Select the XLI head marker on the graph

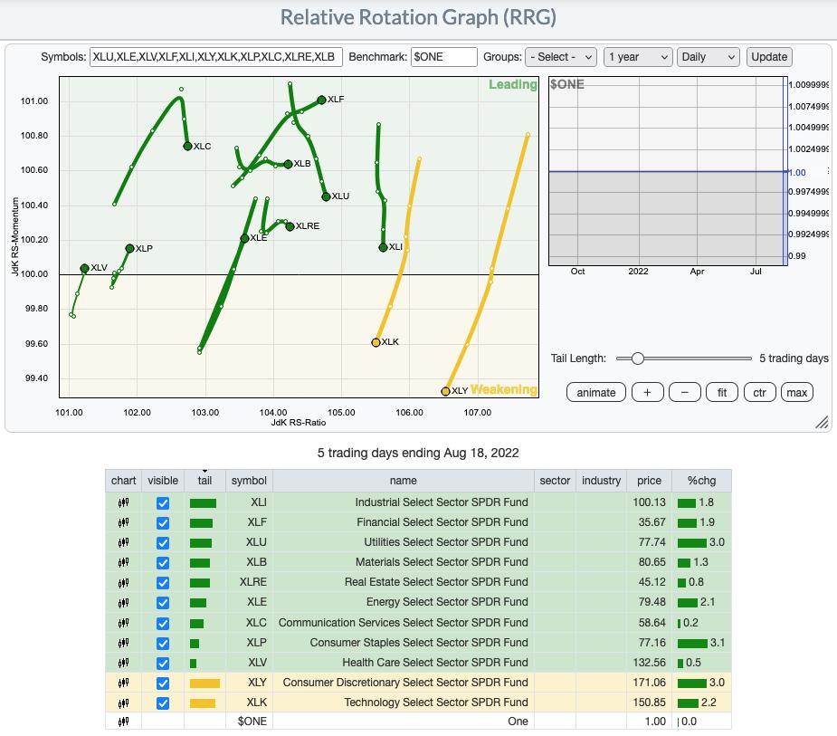point(383,247)
